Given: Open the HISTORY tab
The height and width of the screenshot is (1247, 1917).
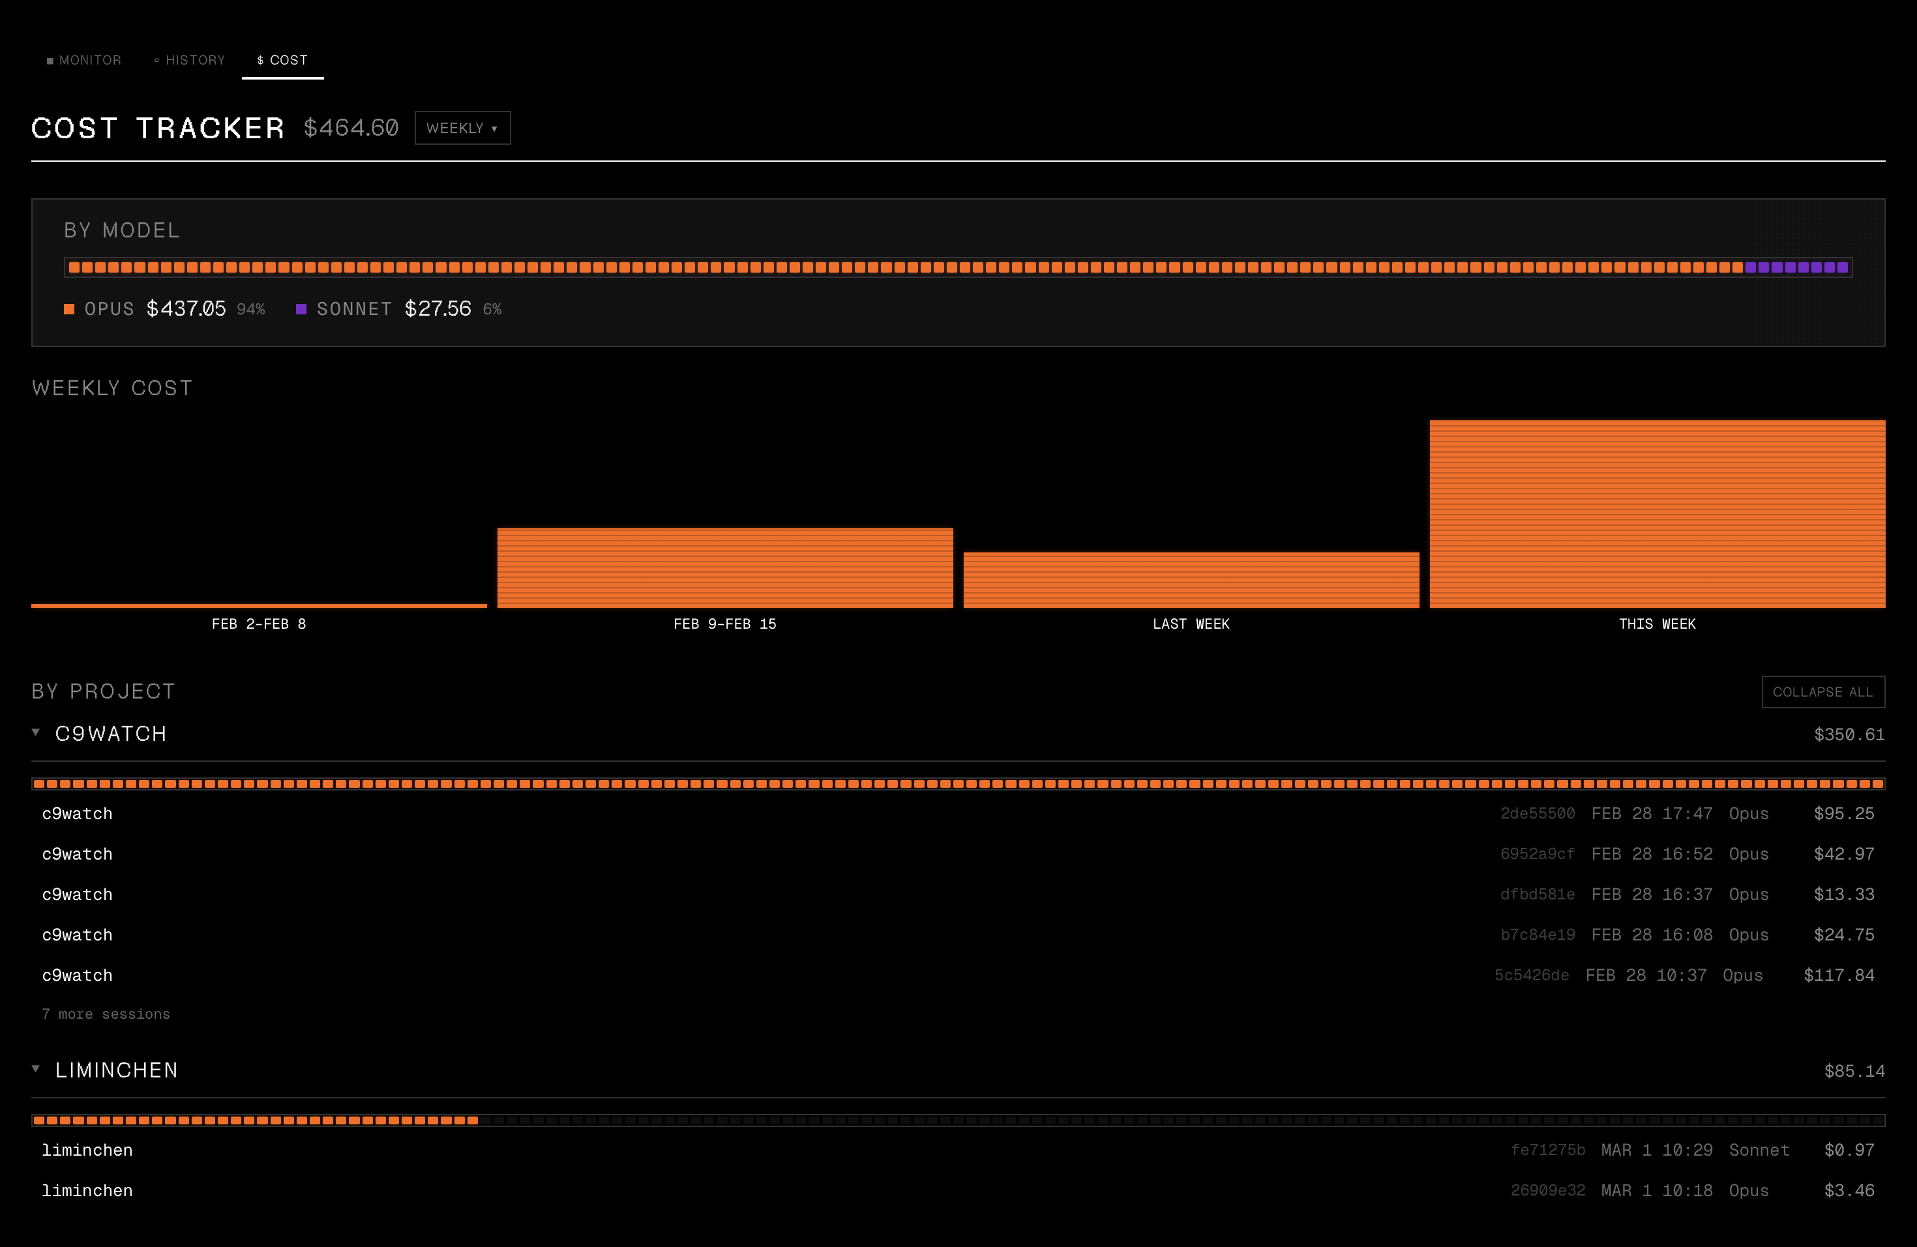Looking at the screenshot, I should pyautogui.click(x=195, y=61).
